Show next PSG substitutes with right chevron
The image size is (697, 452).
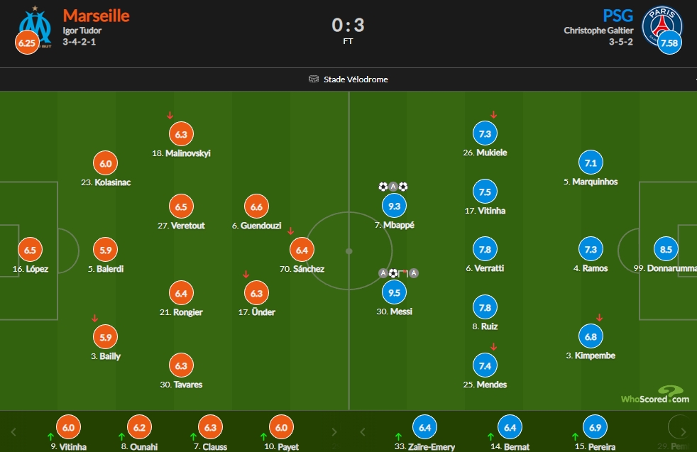683,431
